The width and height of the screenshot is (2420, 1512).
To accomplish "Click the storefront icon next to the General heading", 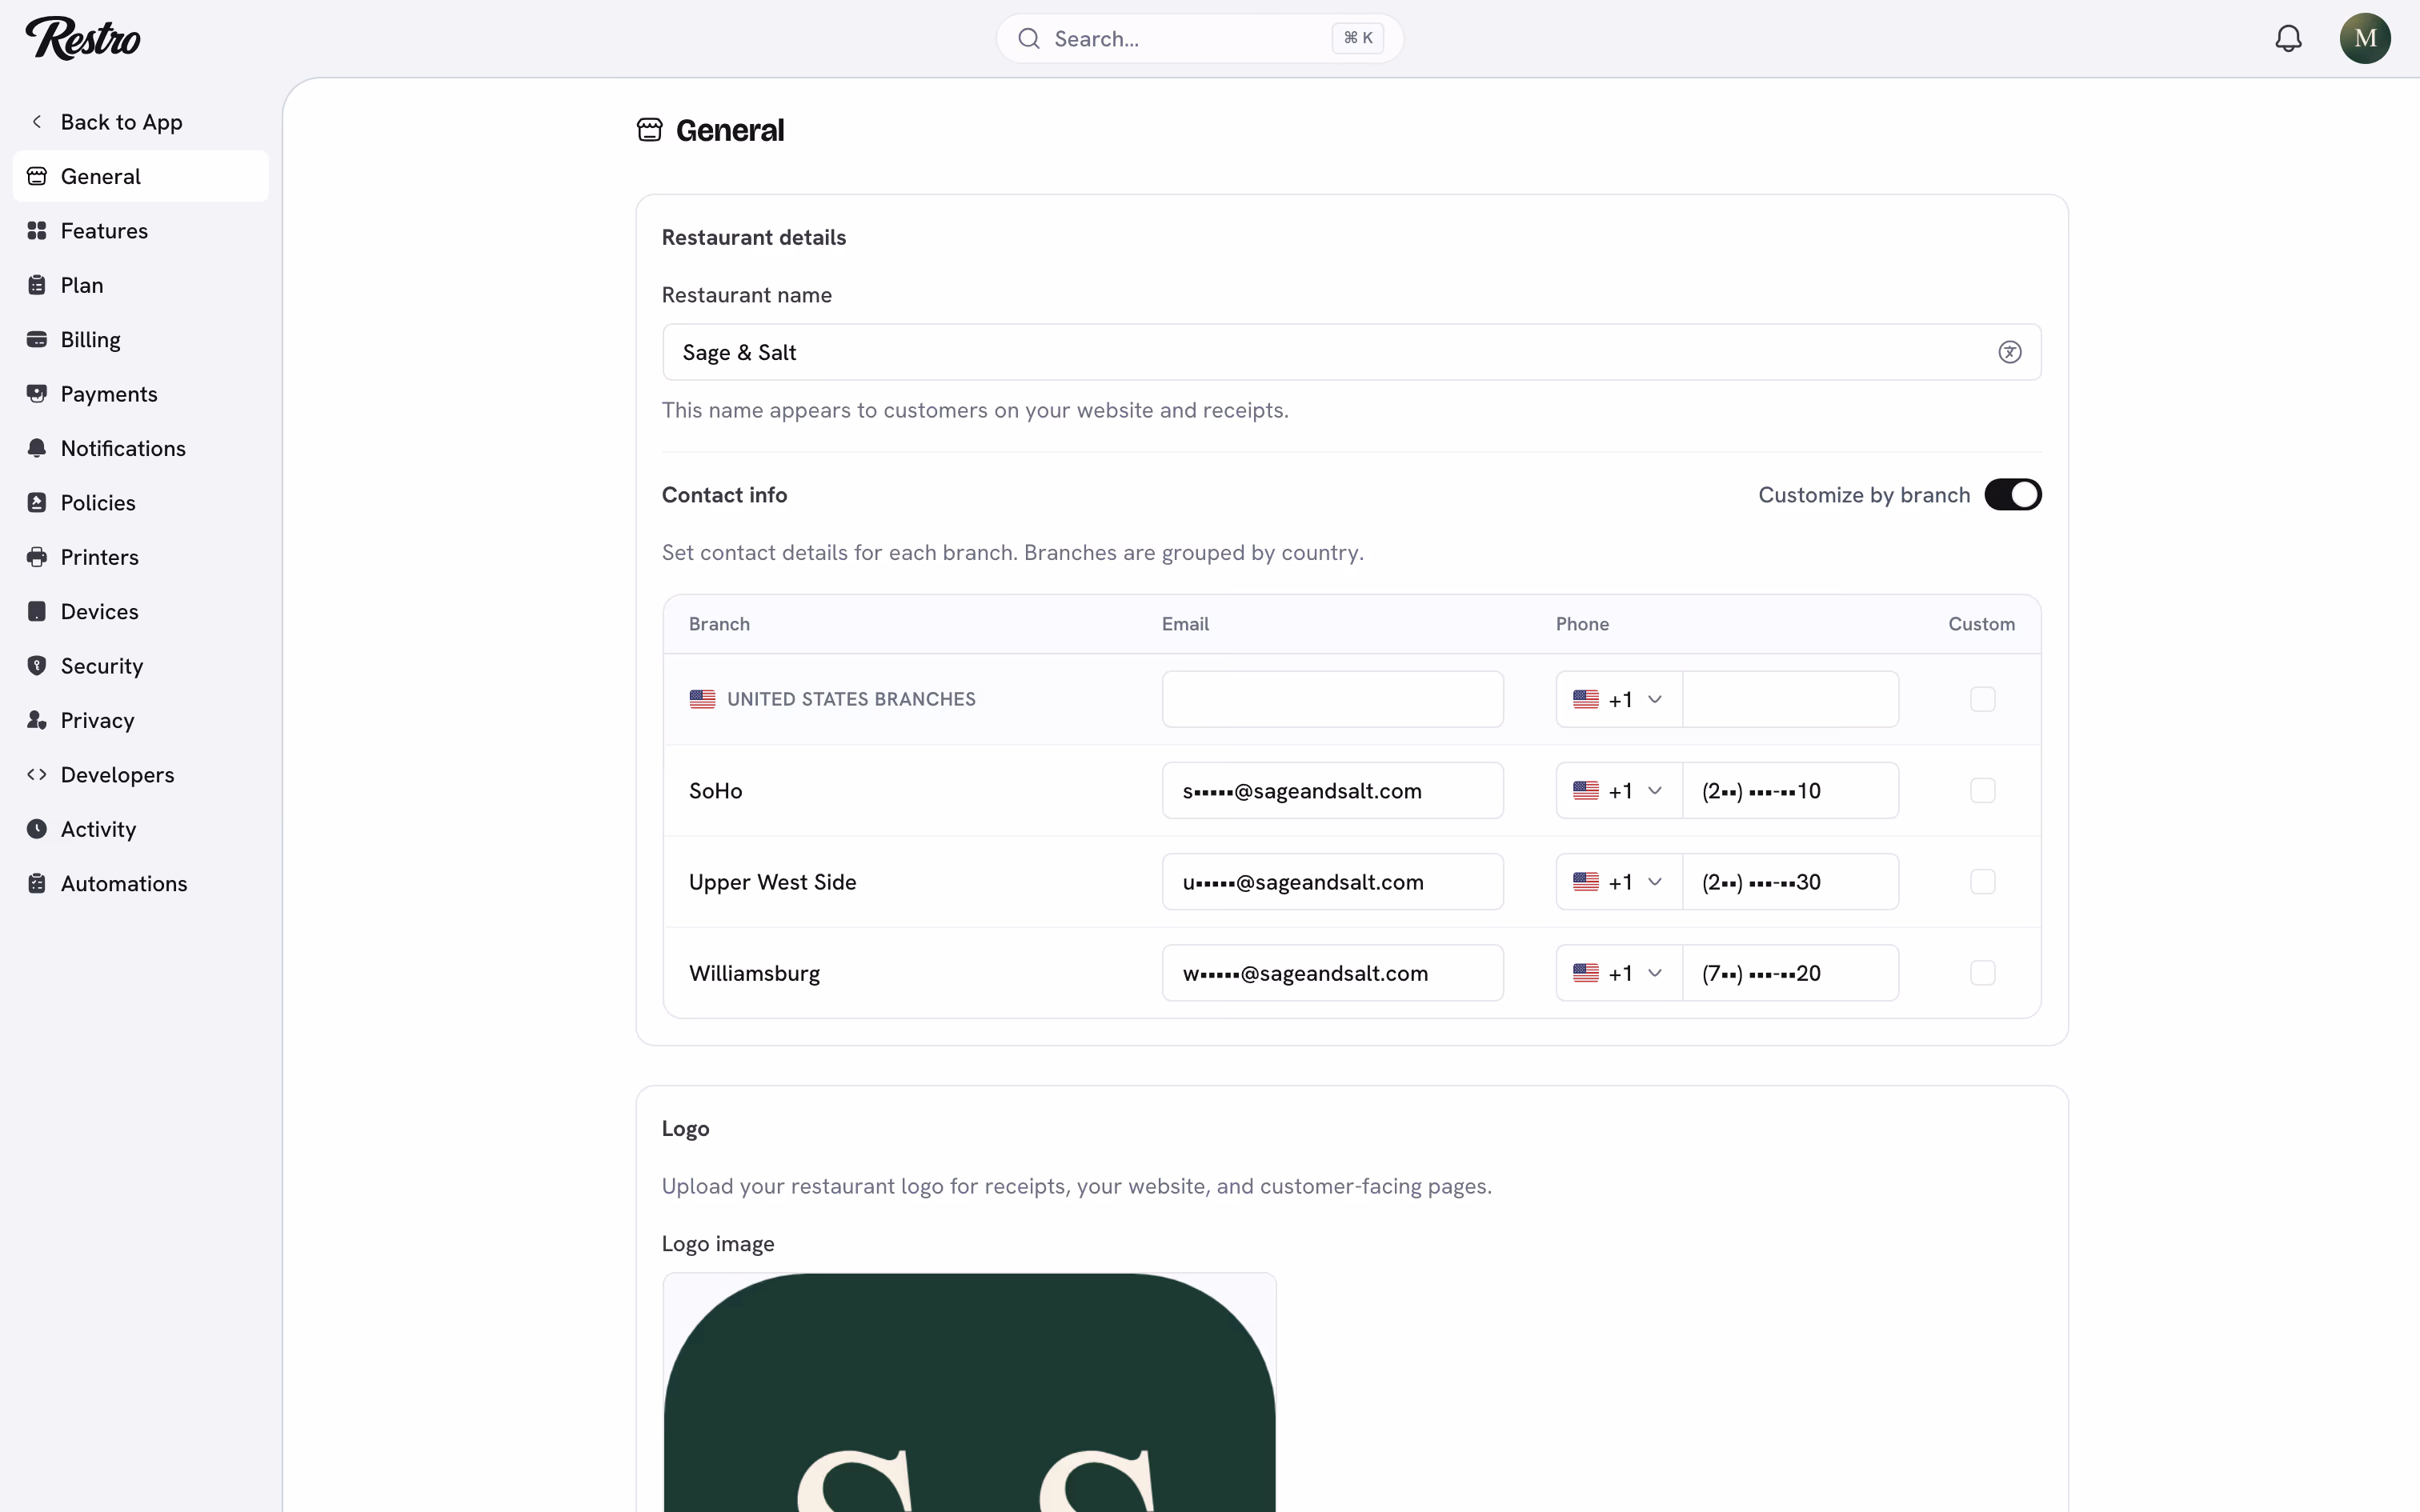I will click(649, 130).
